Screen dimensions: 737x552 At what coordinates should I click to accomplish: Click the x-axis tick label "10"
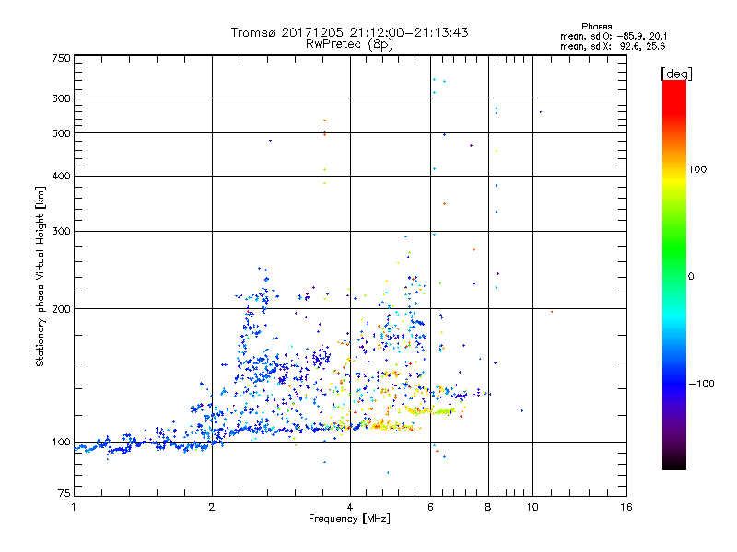pyautogui.click(x=532, y=507)
